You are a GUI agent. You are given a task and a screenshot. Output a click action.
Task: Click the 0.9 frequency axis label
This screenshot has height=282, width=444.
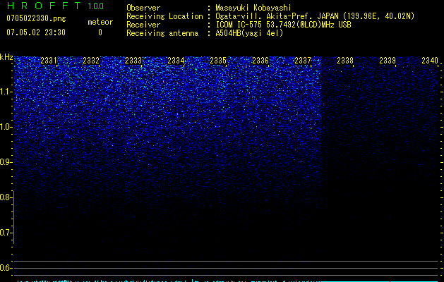[x=6, y=162]
